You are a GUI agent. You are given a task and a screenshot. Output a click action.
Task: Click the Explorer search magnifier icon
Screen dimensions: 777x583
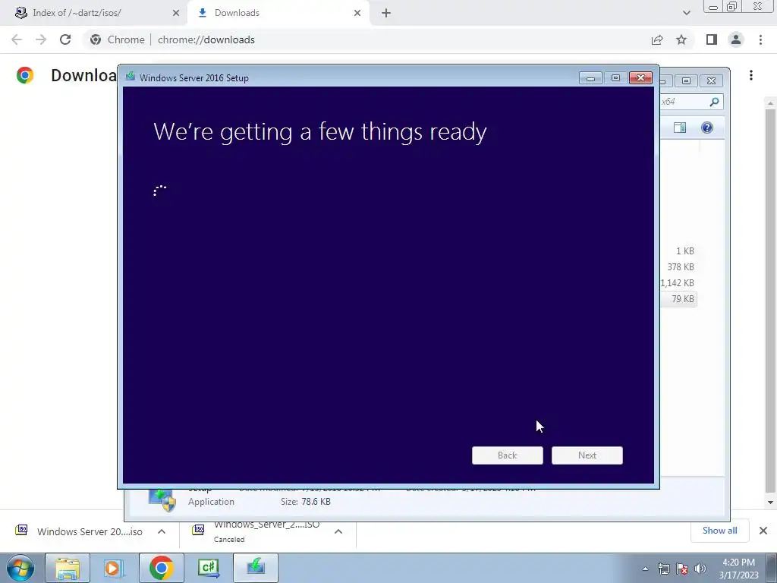714,102
